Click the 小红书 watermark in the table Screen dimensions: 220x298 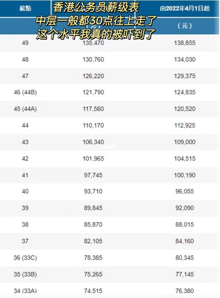coord(110,147)
